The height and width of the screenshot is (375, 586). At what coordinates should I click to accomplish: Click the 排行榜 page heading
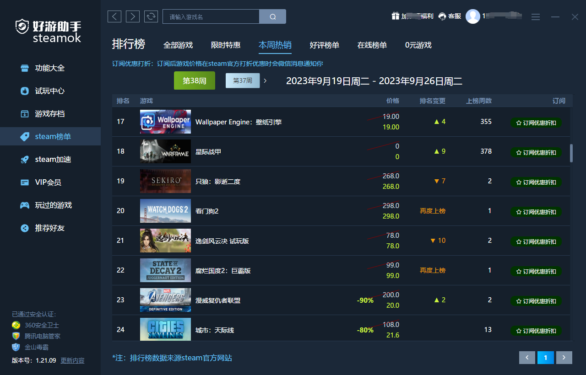[x=129, y=44]
